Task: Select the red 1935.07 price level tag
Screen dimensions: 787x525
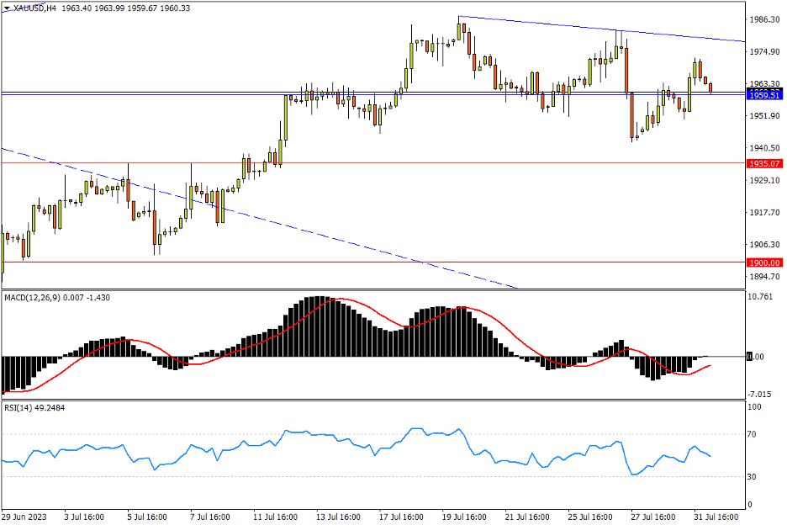Action: point(764,163)
